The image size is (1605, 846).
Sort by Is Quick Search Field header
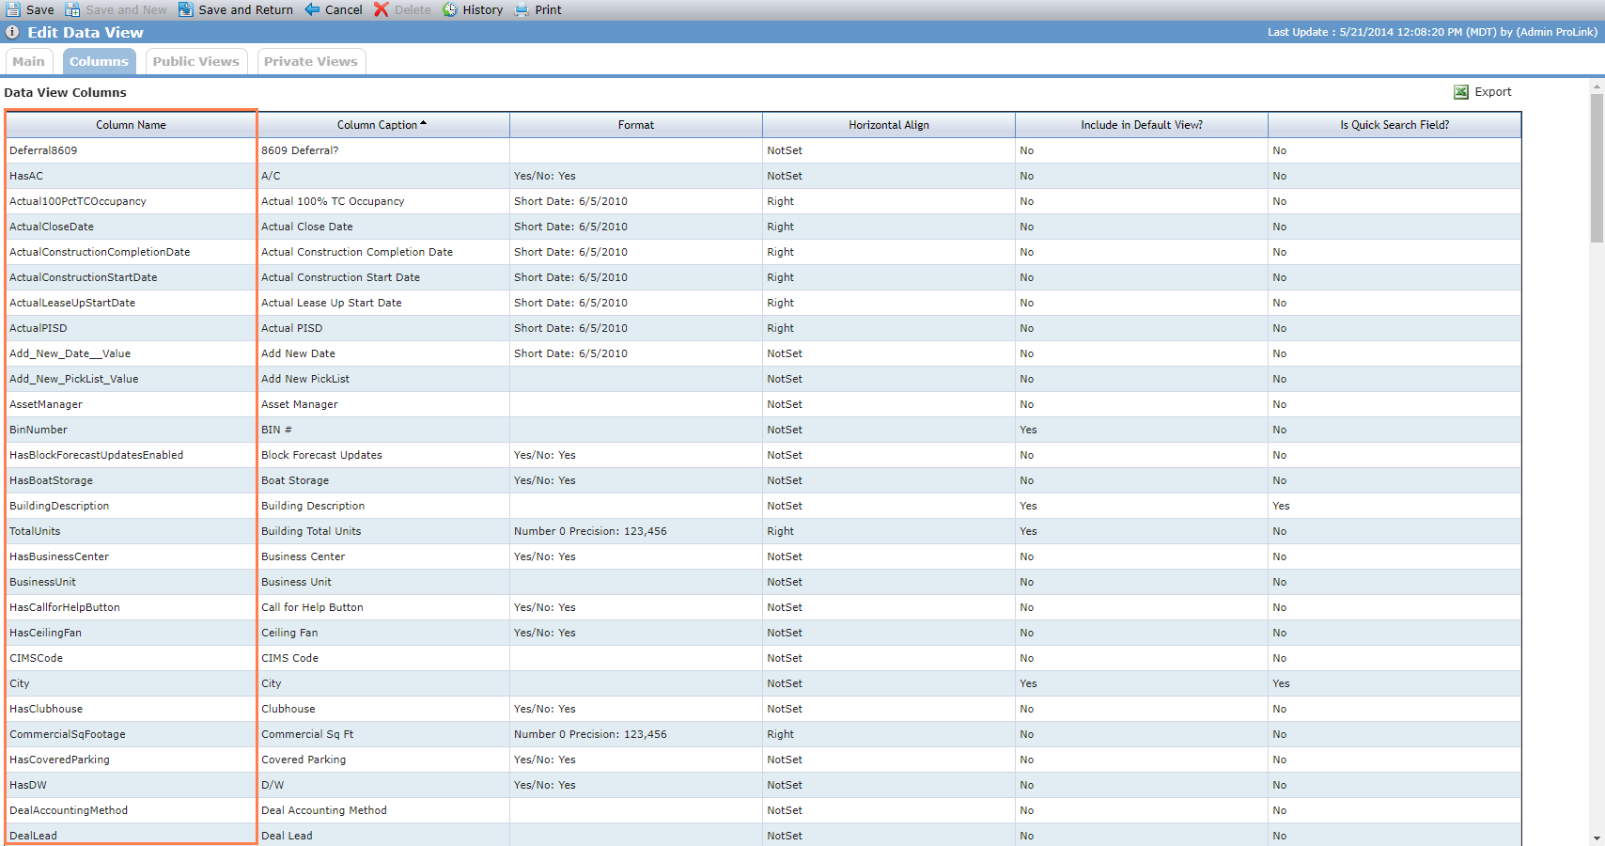click(1395, 125)
